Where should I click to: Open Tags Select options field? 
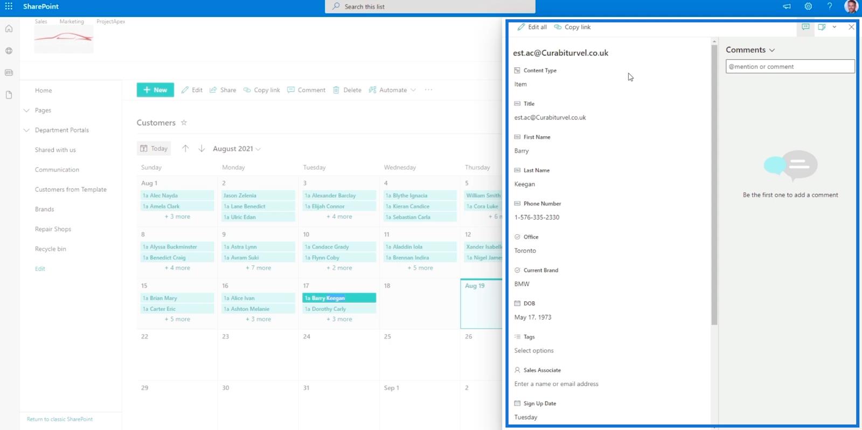point(534,351)
